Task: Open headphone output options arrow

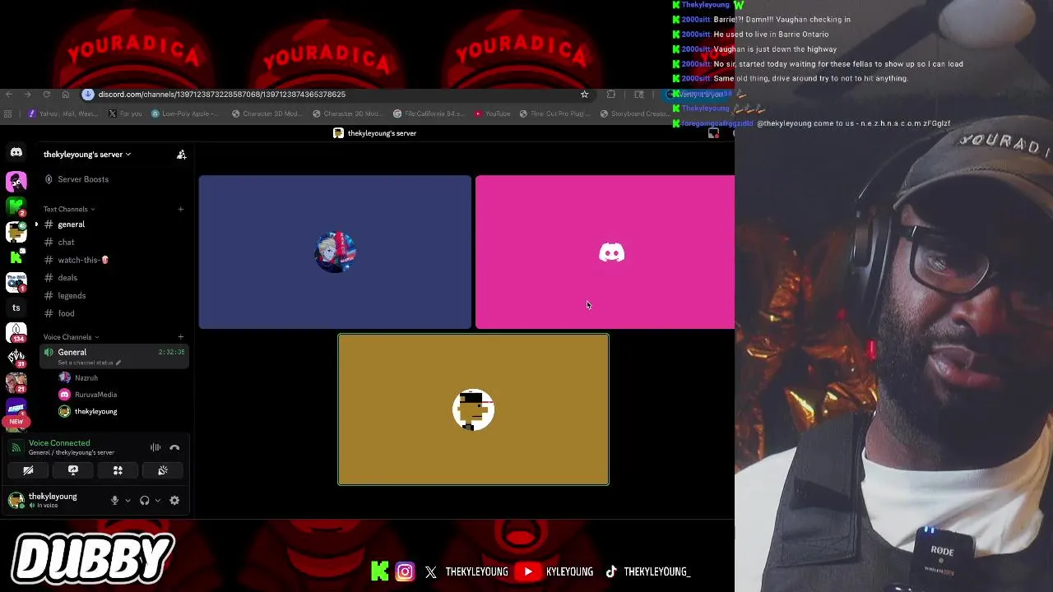Action: [158, 500]
